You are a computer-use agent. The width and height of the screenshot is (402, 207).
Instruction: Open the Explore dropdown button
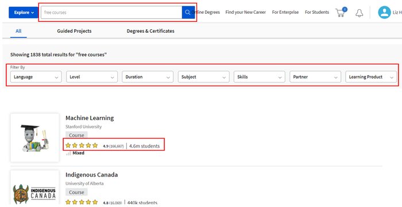(24, 12)
